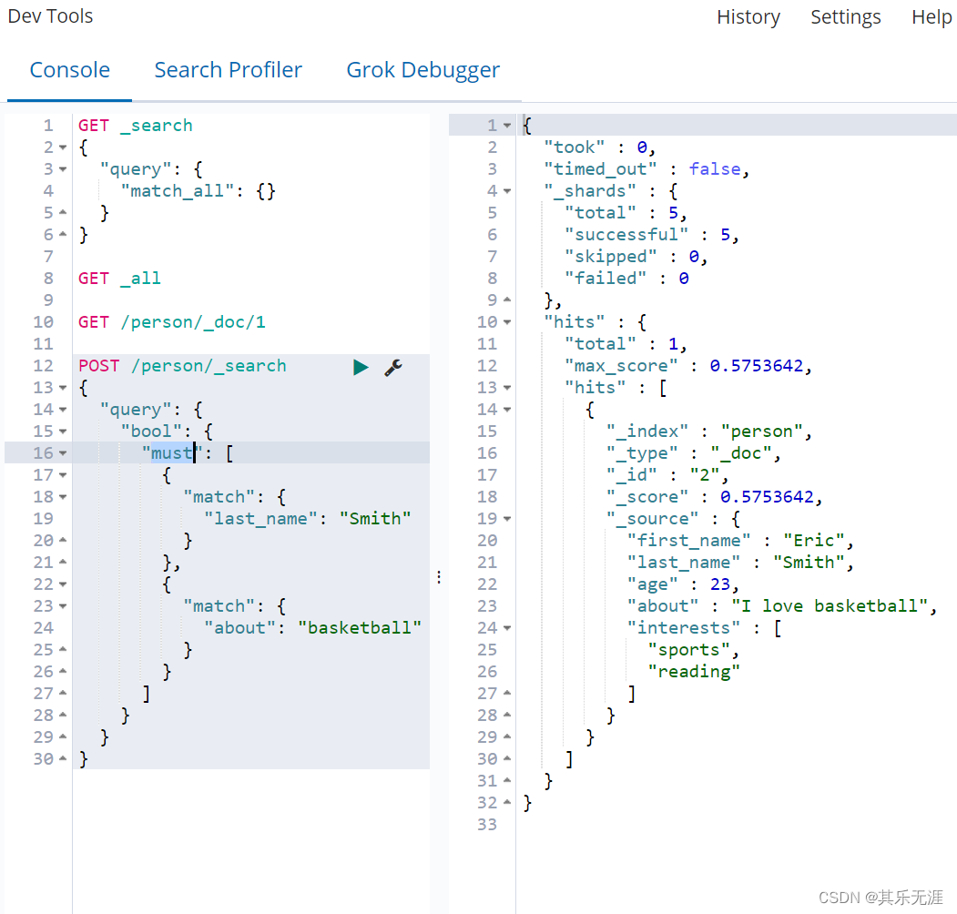This screenshot has width=957, height=914.
Task: Click the Dev Tools page title
Action: pos(50,15)
